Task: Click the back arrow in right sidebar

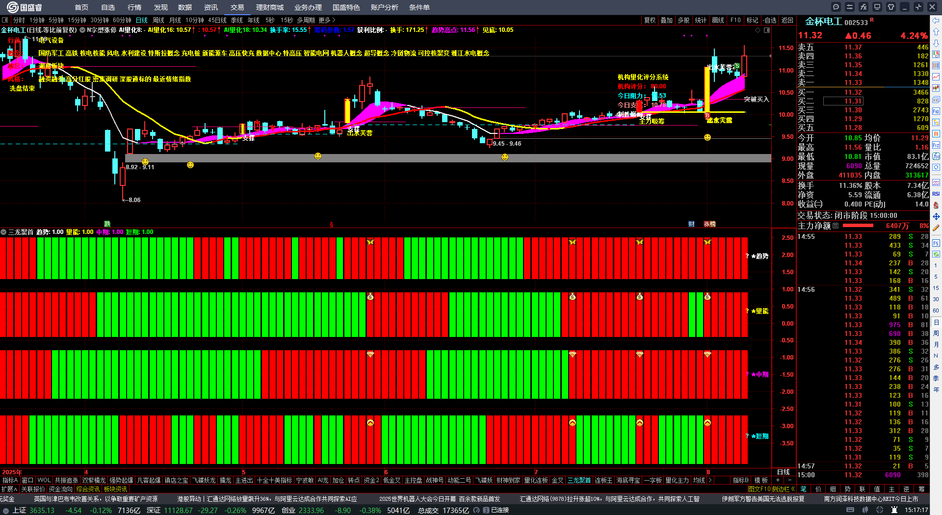Action: click(x=936, y=21)
